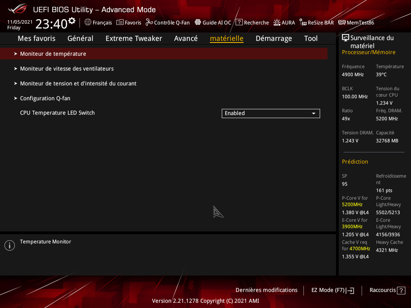Open the clock settings gear icon

pyautogui.click(x=72, y=21)
